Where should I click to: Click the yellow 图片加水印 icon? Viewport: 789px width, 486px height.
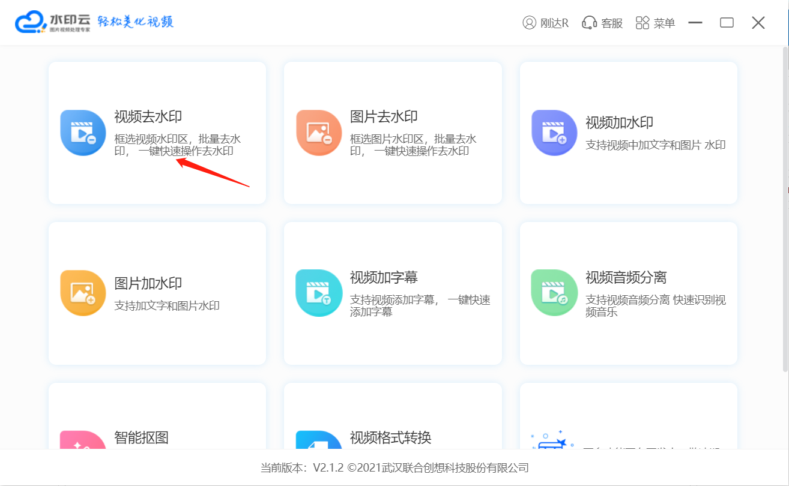click(x=83, y=293)
